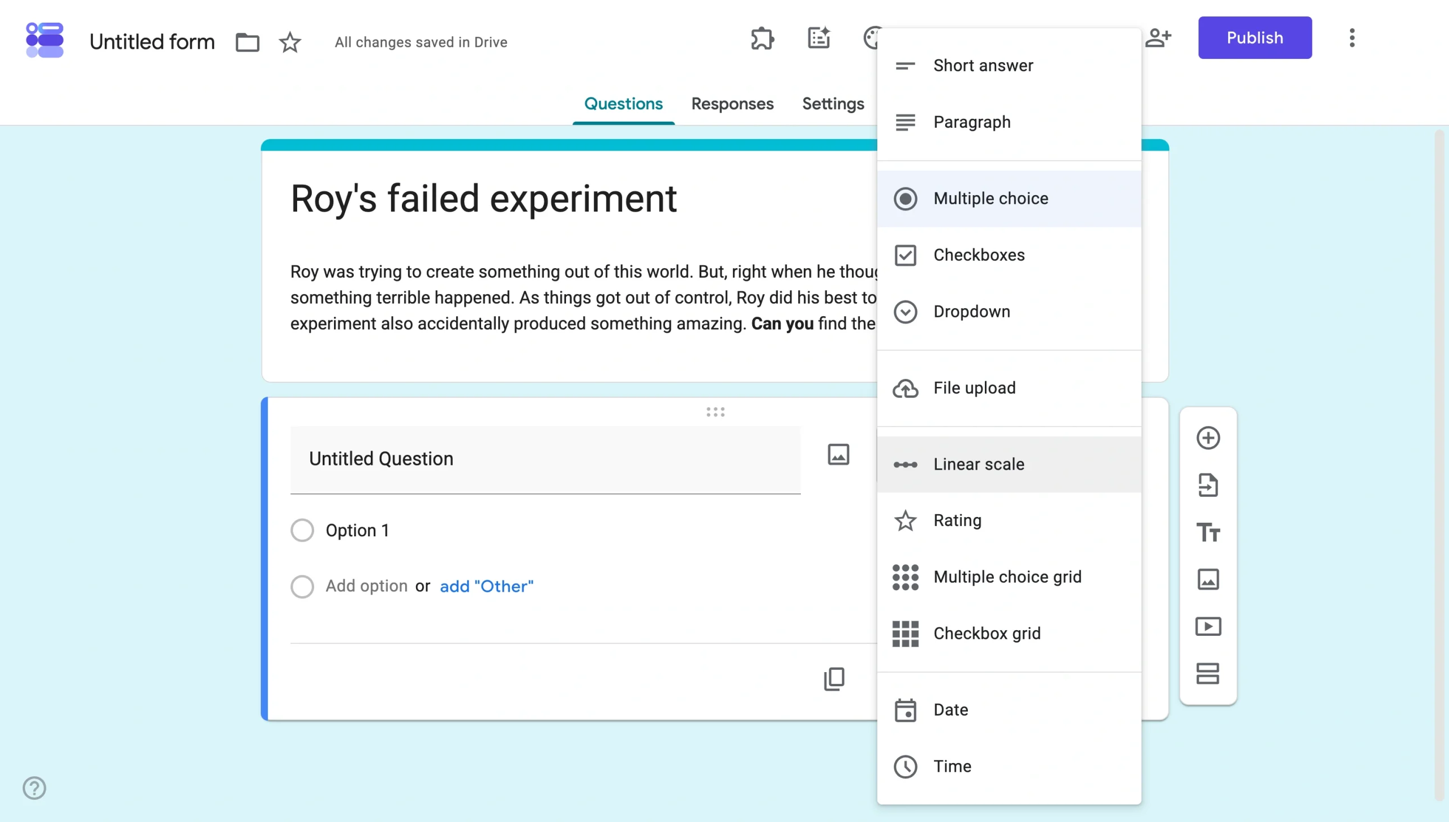This screenshot has height=822, width=1449.
Task: Open the customize theme palette
Action: coord(871,38)
